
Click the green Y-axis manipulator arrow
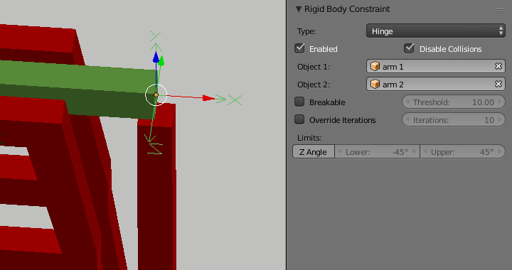pyautogui.click(x=161, y=60)
